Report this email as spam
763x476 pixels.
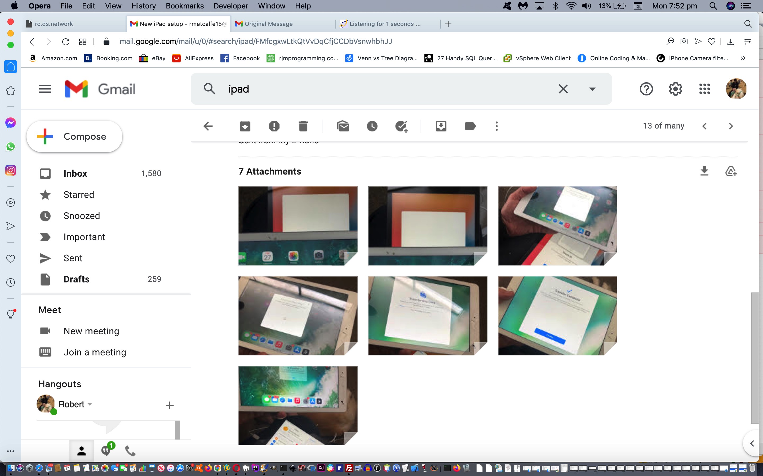274,126
